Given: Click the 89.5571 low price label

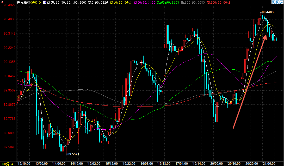Looking at the screenshot, I should [73, 154].
